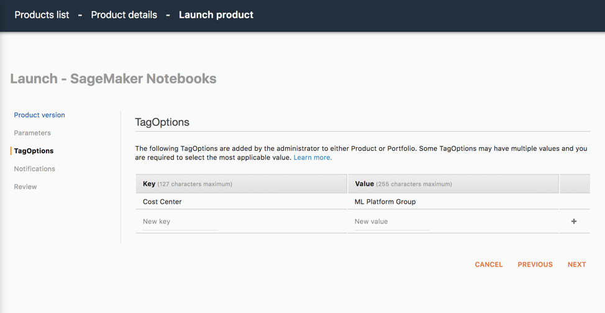Click the New key input field
605x313 pixels.
tap(180, 222)
